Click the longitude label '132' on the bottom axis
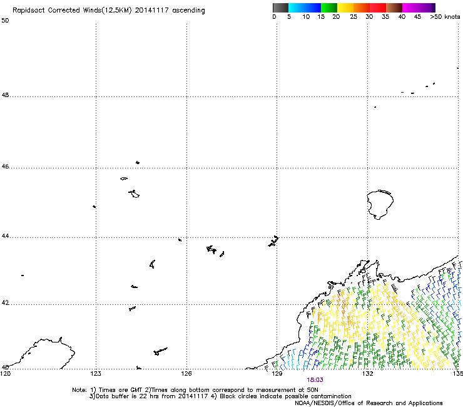463x407 pixels. pos(367,374)
